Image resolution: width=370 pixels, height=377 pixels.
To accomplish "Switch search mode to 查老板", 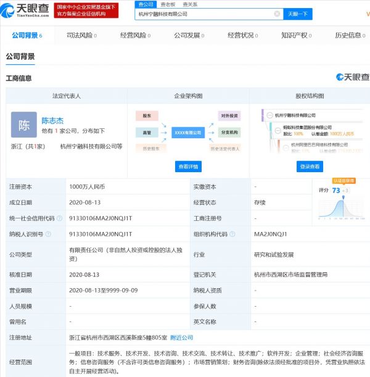I will coord(166,4).
